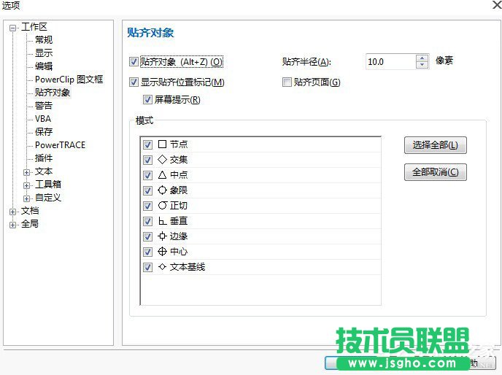
Task: Click the 象限 quadrant mode icon
Action: (x=162, y=190)
